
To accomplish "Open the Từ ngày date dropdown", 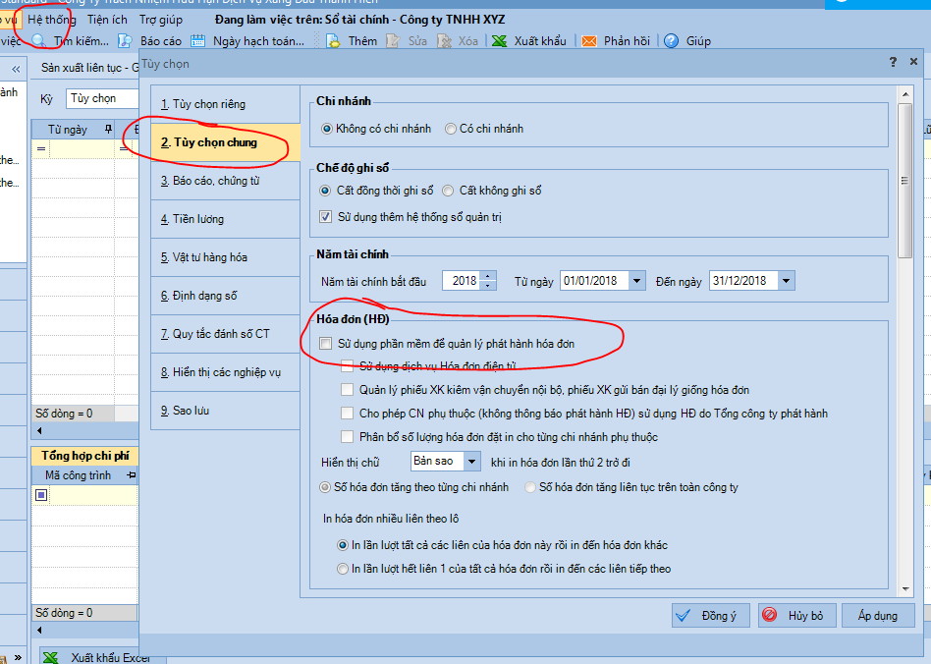I will click(636, 281).
